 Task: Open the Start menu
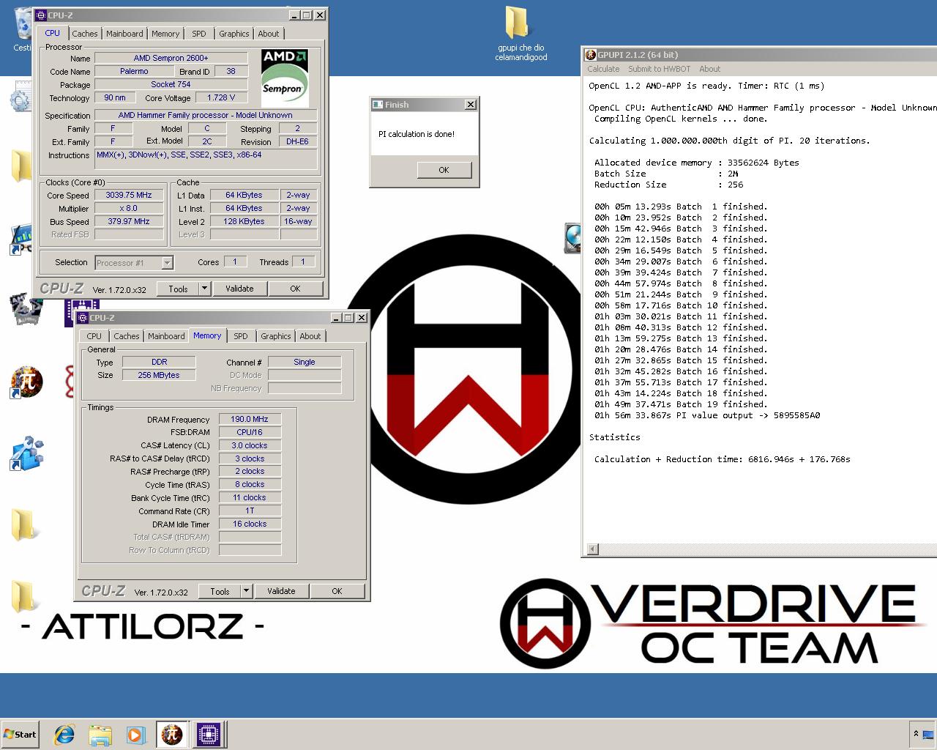point(20,734)
